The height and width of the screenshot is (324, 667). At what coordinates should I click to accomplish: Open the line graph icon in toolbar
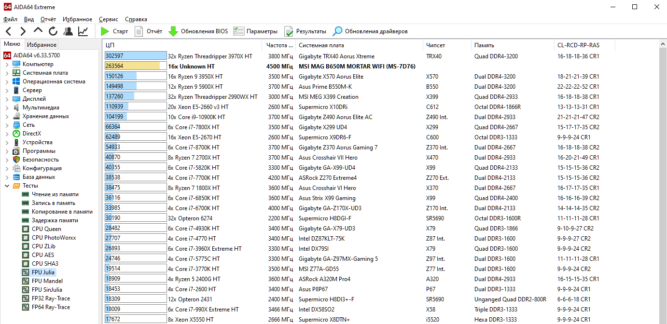point(83,31)
